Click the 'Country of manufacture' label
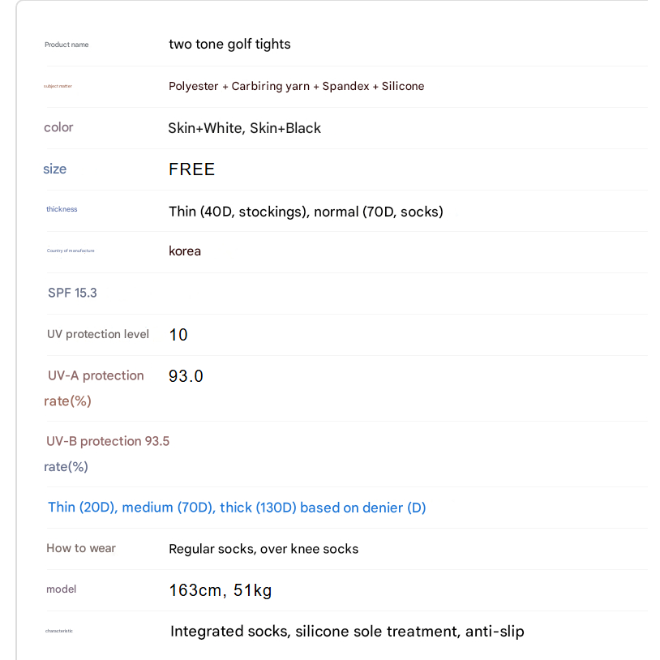Viewport: 660px width, 660px height. pyautogui.click(x=71, y=251)
